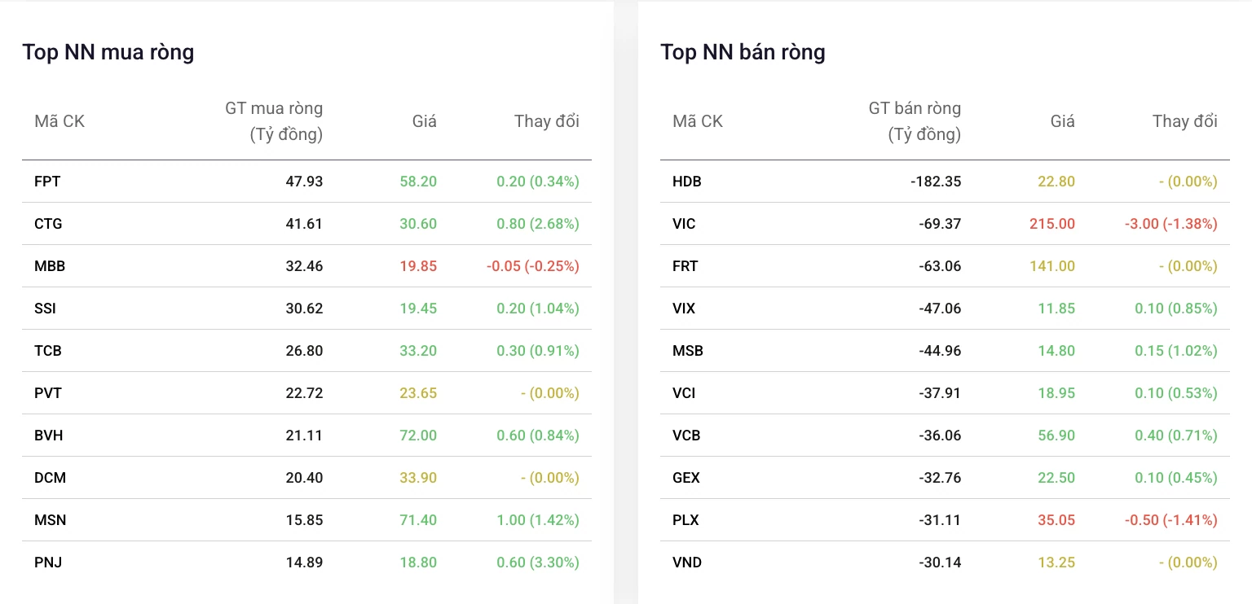The height and width of the screenshot is (604, 1252).
Task: Click the GEX ticker
Action: coord(686,478)
